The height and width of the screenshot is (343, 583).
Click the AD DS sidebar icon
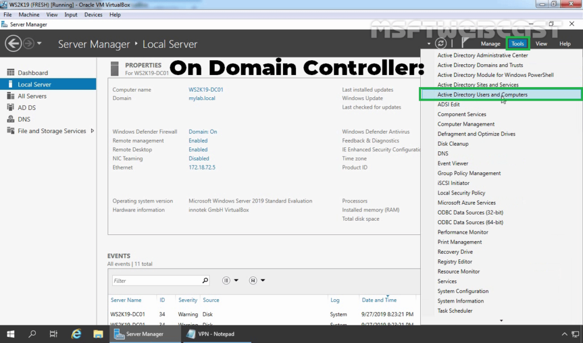pos(10,108)
